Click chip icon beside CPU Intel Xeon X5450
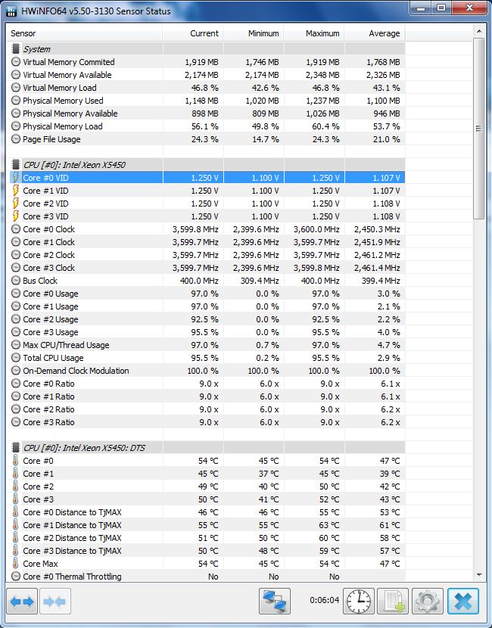 [x=16, y=165]
